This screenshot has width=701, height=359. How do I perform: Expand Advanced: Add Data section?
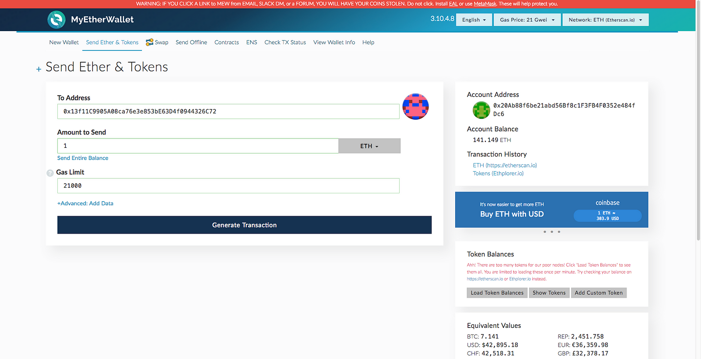coord(85,203)
